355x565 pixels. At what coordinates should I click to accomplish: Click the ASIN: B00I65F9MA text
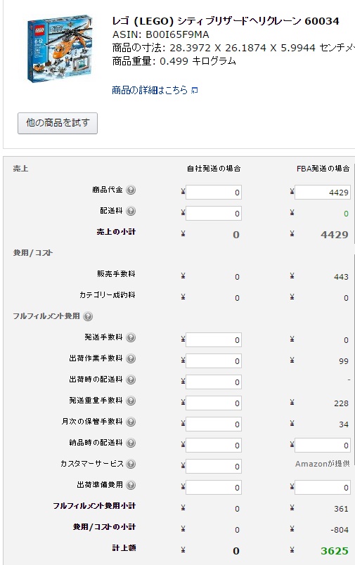click(x=160, y=34)
